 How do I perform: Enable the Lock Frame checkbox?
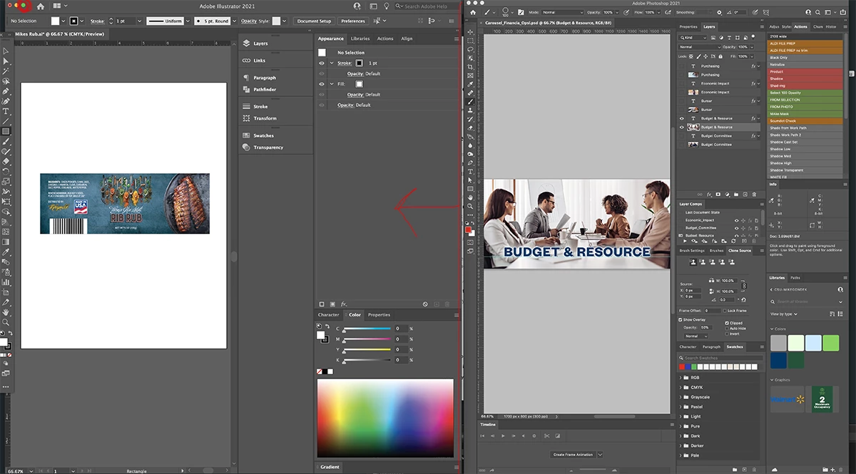[726, 311]
